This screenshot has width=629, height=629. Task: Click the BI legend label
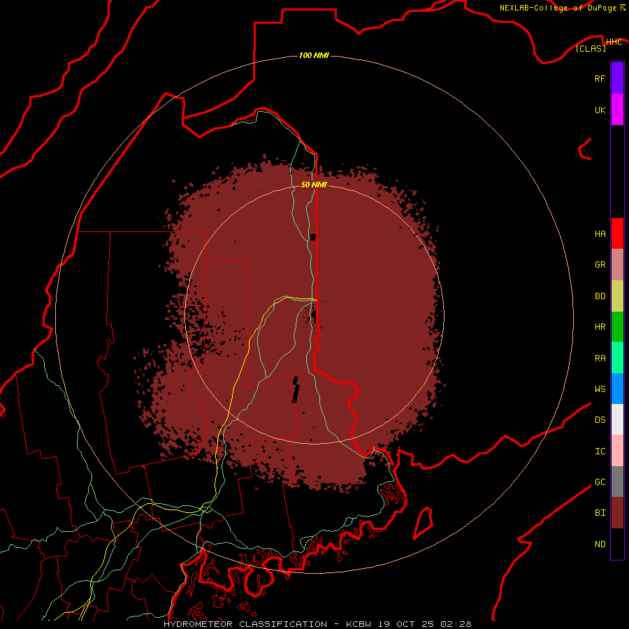tap(600, 513)
